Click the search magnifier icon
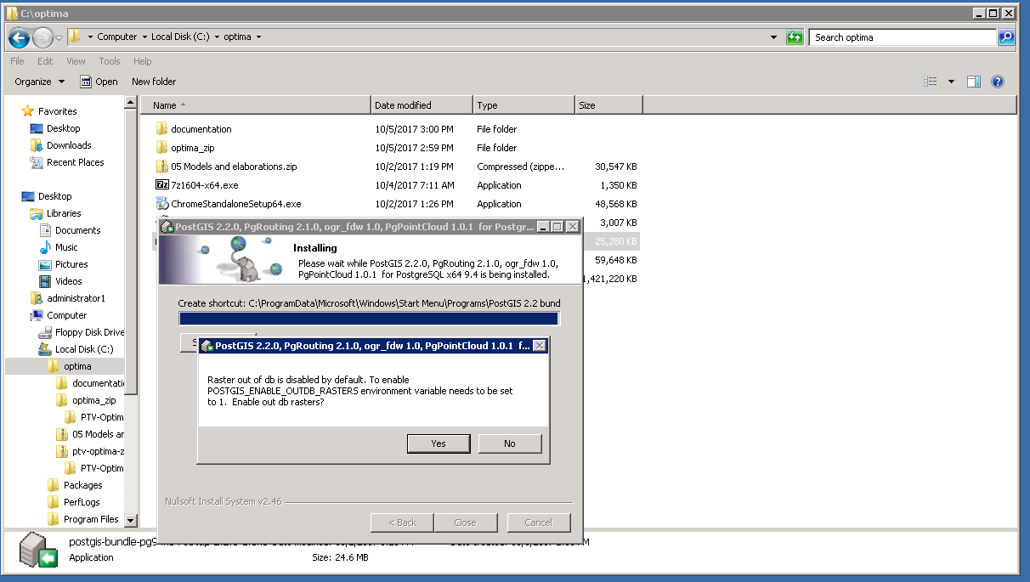 [x=1005, y=37]
